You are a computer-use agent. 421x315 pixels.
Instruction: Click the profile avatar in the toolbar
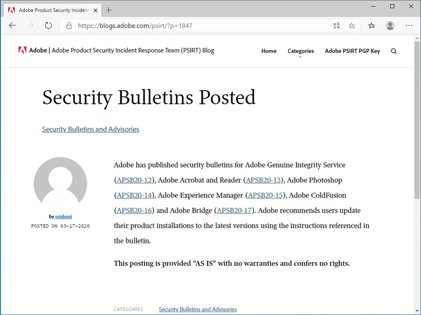pos(390,25)
